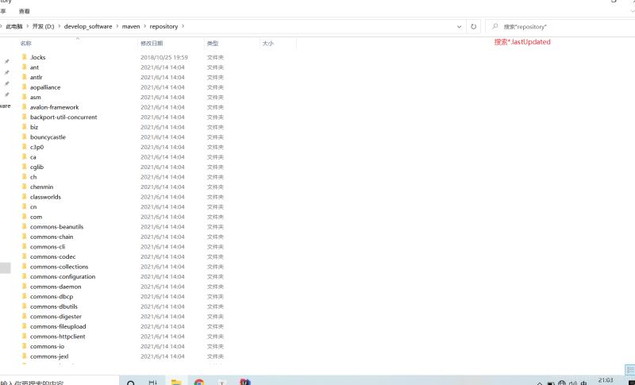Open address bar history dropdown arrow
This screenshot has height=385, width=635.
pyautogui.click(x=459, y=27)
